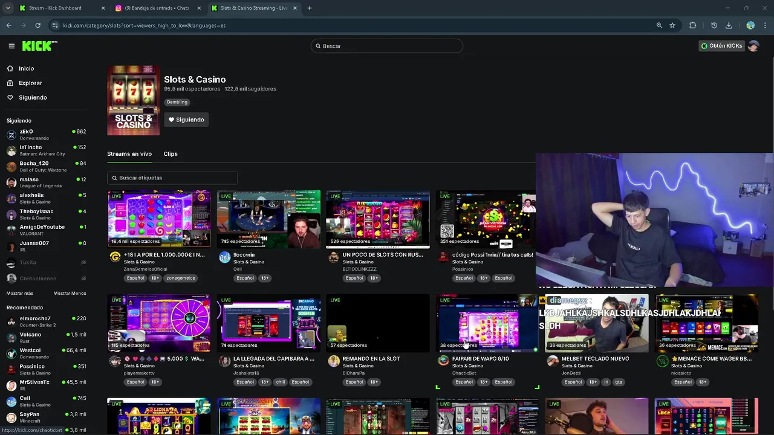Open REMANDO EN LA SLOT stream title

click(371, 358)
